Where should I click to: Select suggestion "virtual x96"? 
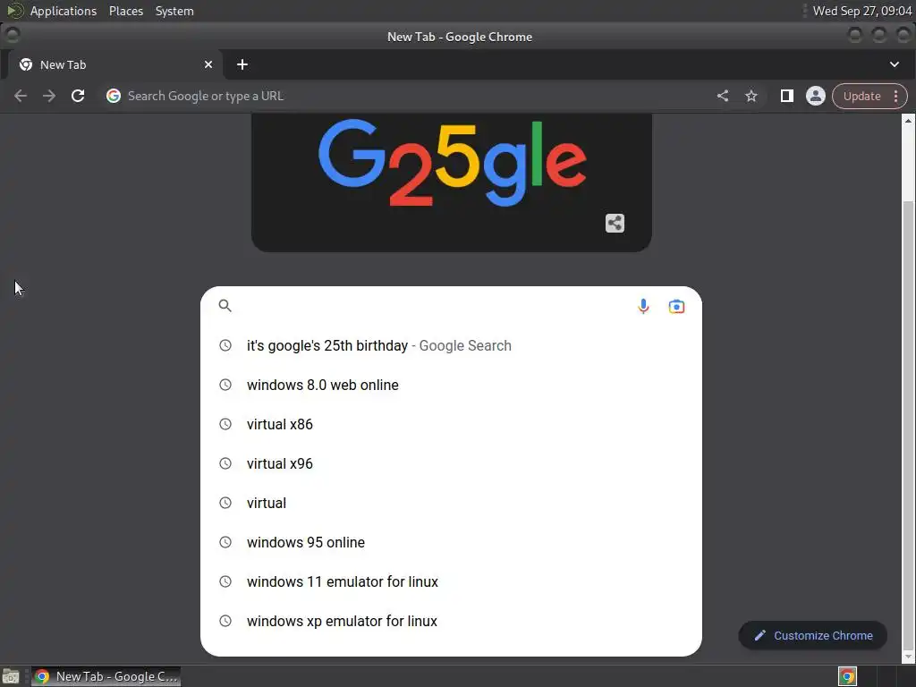(452, 464)
